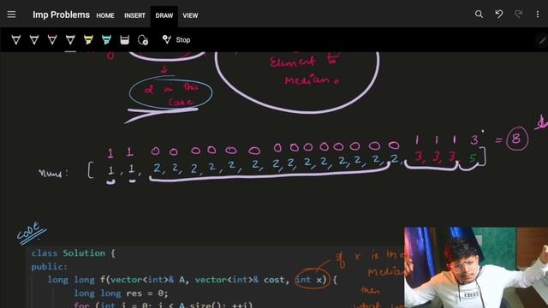Select the red-tipped pen
Screen dimensions: 548x308
[x=52, y=40]
